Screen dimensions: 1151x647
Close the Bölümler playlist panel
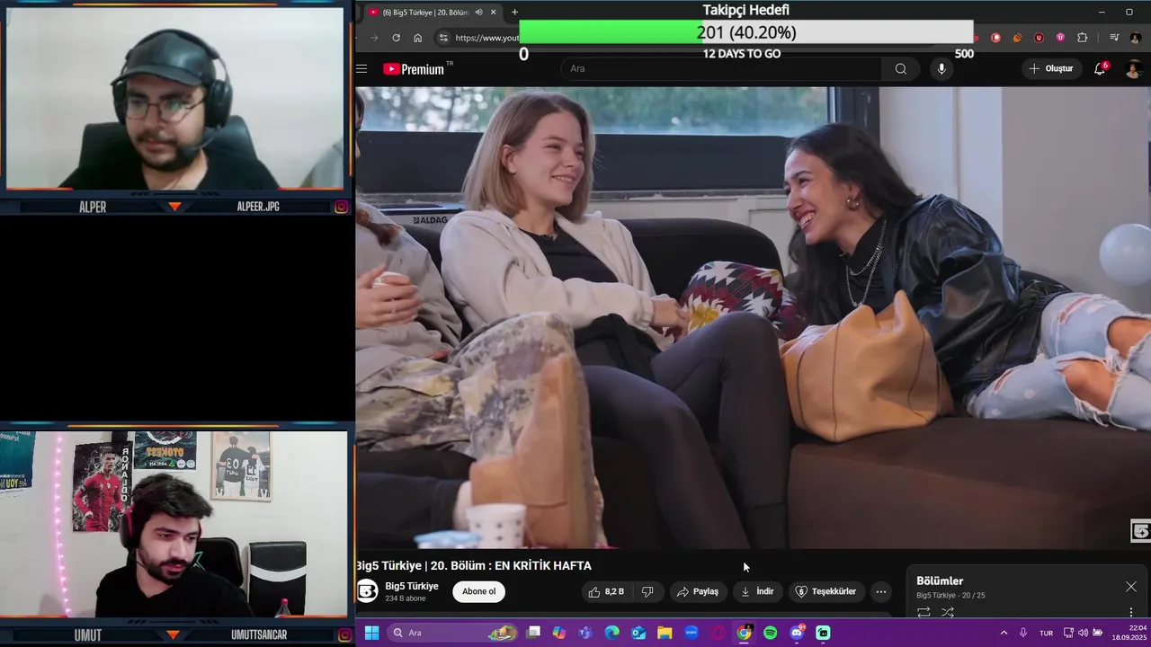pyautogui.click(x=1131, y=587)
